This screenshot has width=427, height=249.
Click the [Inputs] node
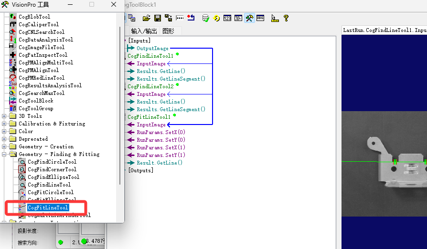point(139,41)
